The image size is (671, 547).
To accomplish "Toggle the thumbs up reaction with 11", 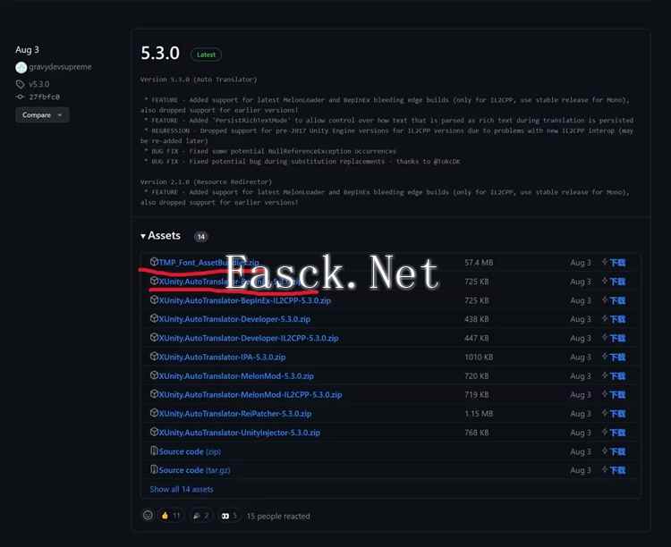I will point(170,516).
